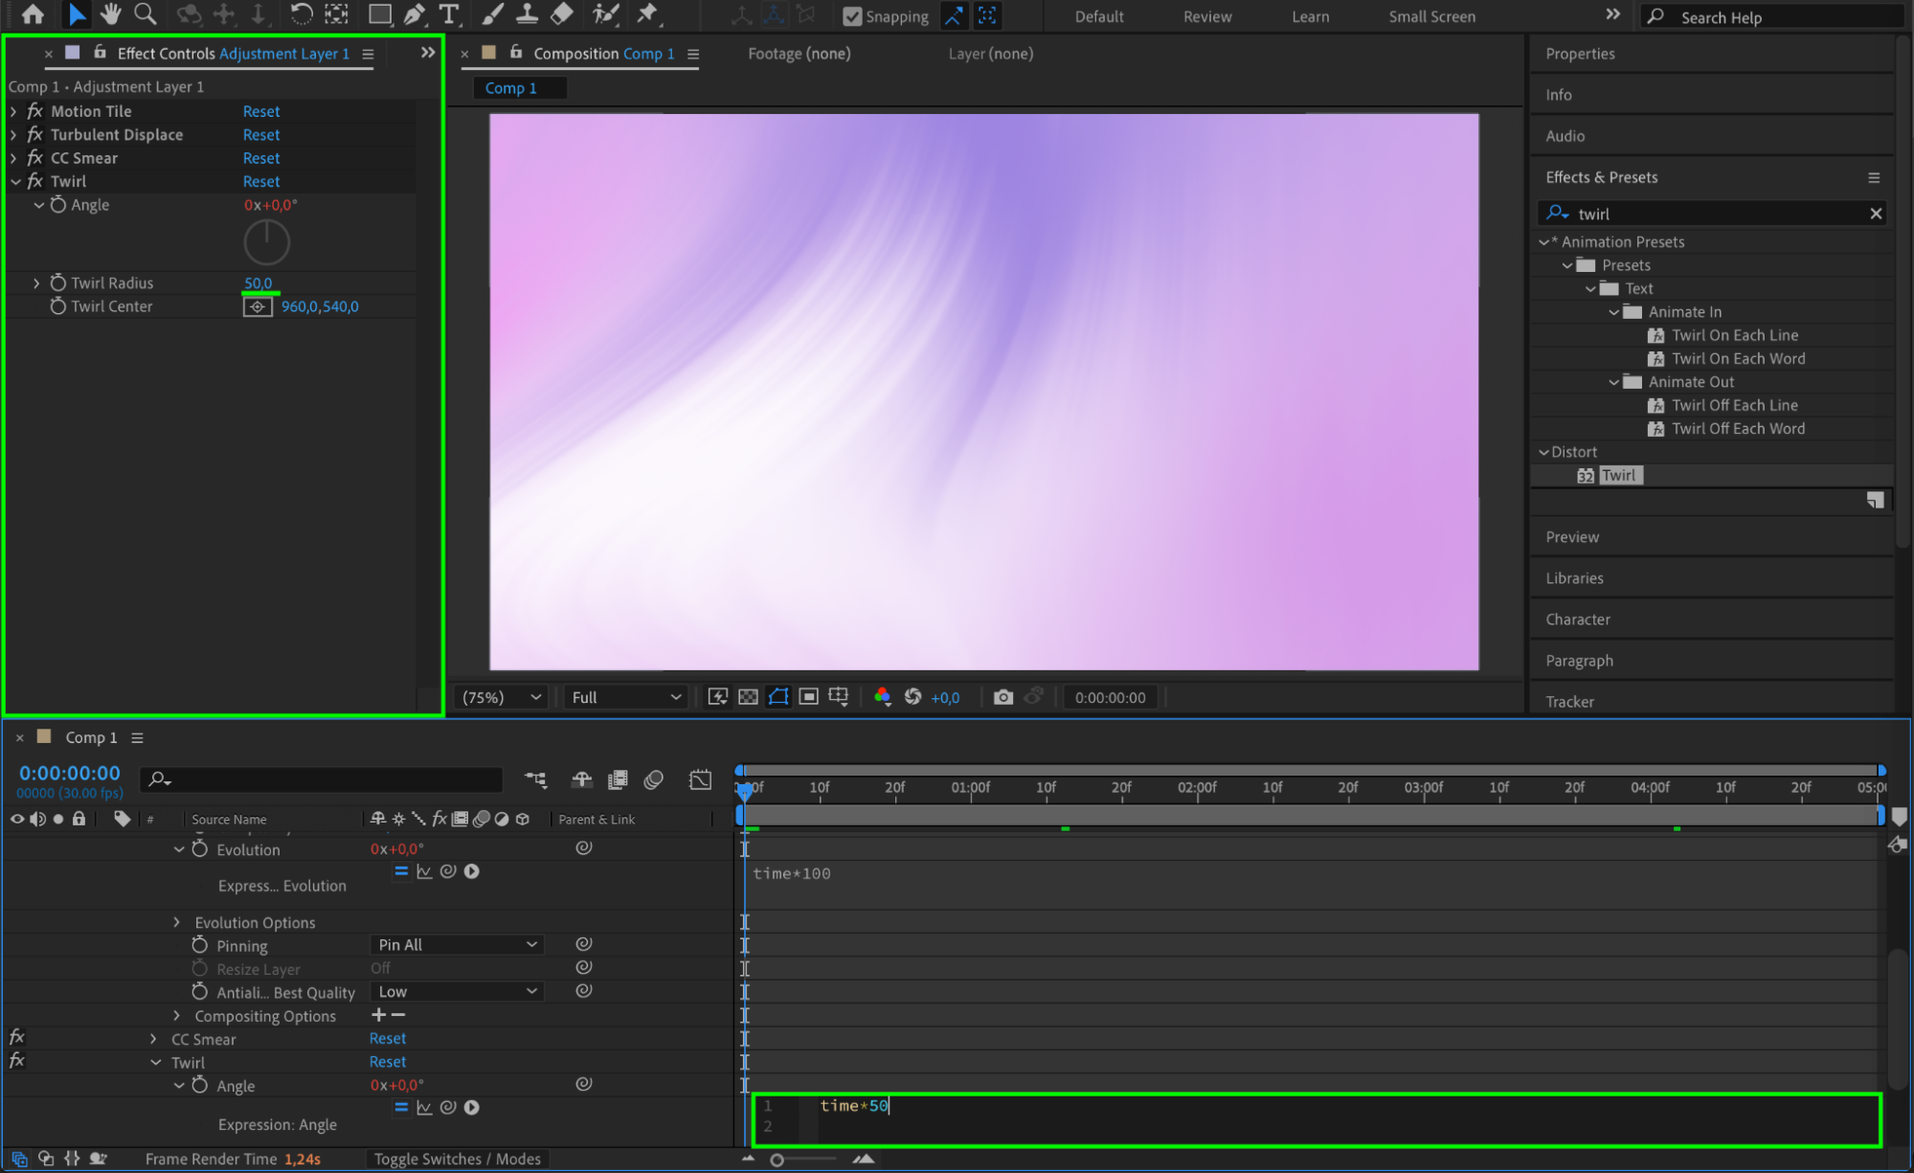
Task: Open the Full resolution dropdown
Action: click(x=625, y=697)
